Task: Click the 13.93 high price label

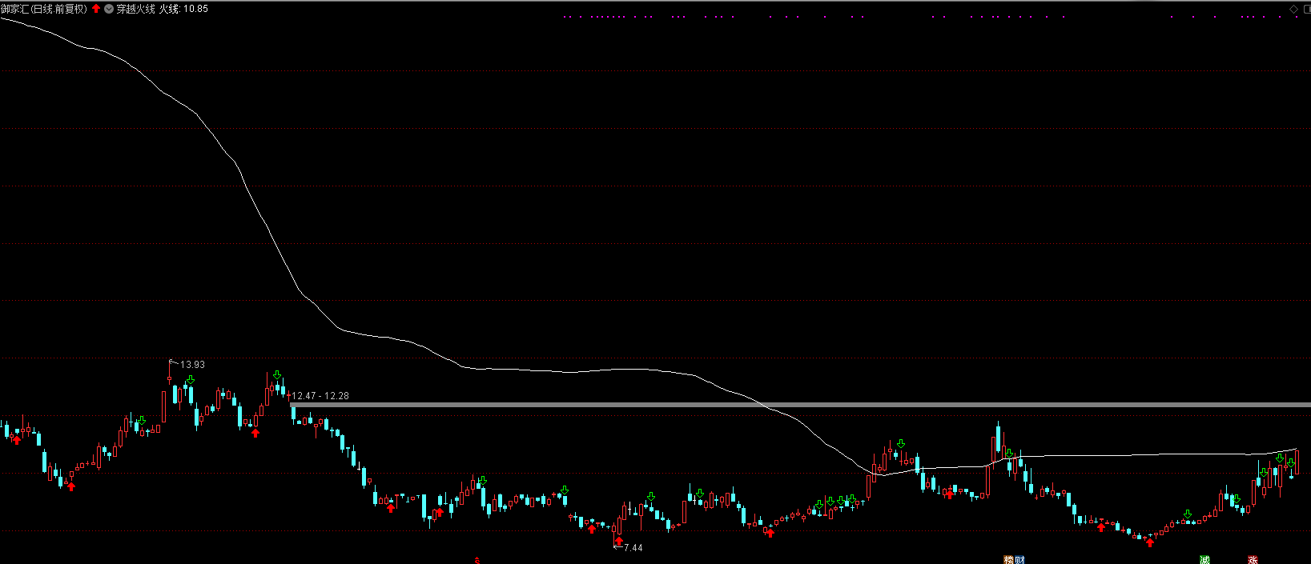Action: click(x=192, y=365)
